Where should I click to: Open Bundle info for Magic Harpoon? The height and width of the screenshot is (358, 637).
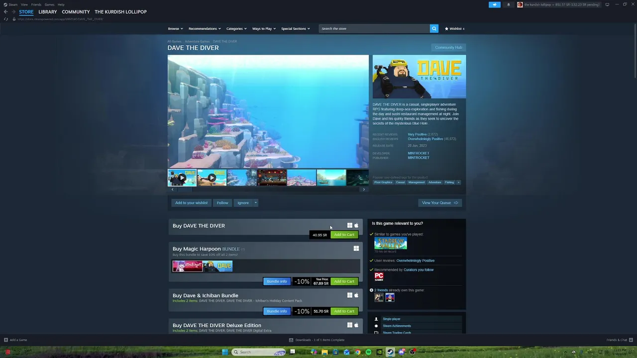pyautogui.click(x=277, y=281)
